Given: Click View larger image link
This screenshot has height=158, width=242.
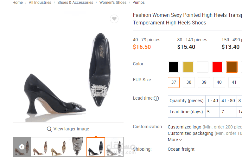Looking at the screenshot, I should tap(71, 129).
